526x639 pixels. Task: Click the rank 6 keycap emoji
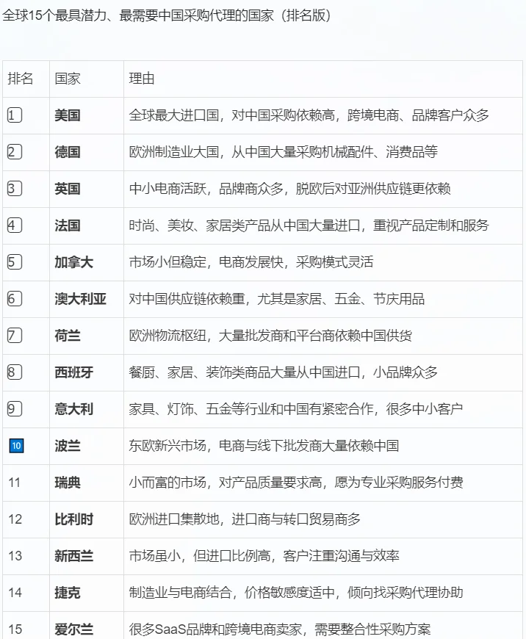tap(14, 299)
